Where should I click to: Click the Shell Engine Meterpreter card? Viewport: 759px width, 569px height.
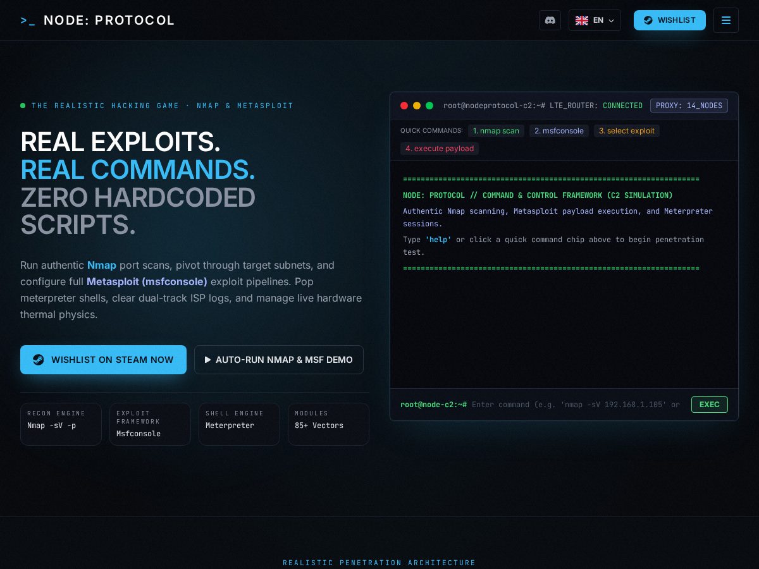239,424
